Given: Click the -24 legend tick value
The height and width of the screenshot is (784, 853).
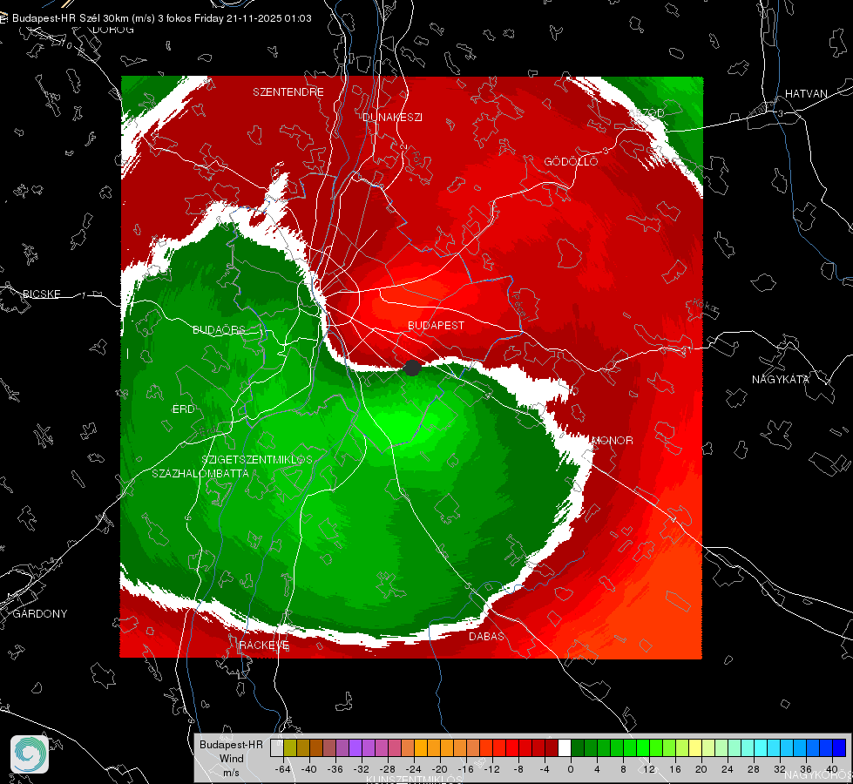Looking at the screenshot, I should click(x=414, y=769).
